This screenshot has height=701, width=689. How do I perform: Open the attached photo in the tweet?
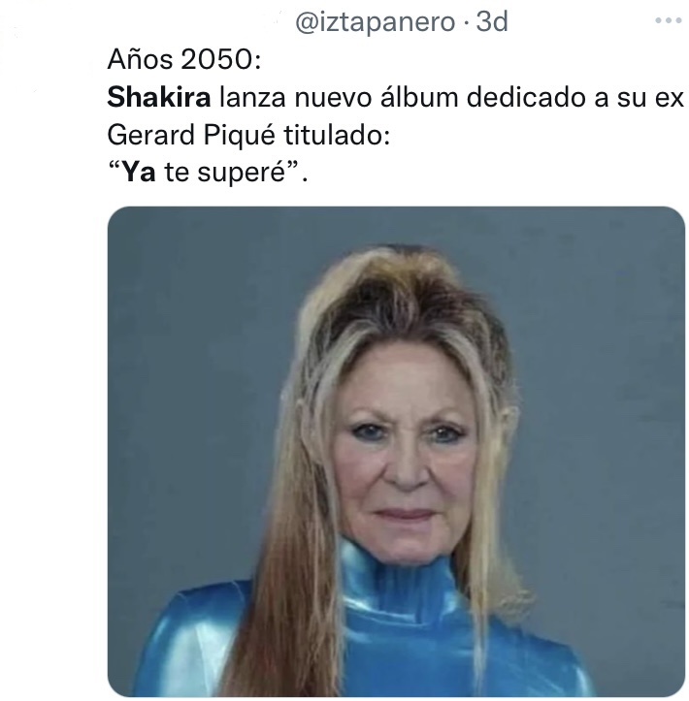tap(396, 452)
